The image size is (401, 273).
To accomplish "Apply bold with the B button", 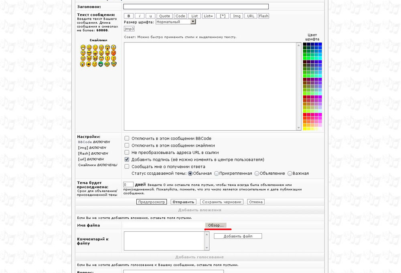I will (x=129, y=16).
